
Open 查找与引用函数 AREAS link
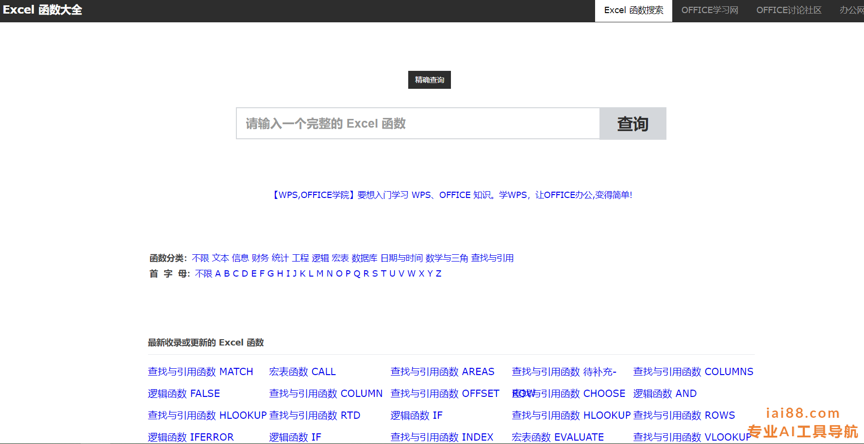(x=443, y=372)
